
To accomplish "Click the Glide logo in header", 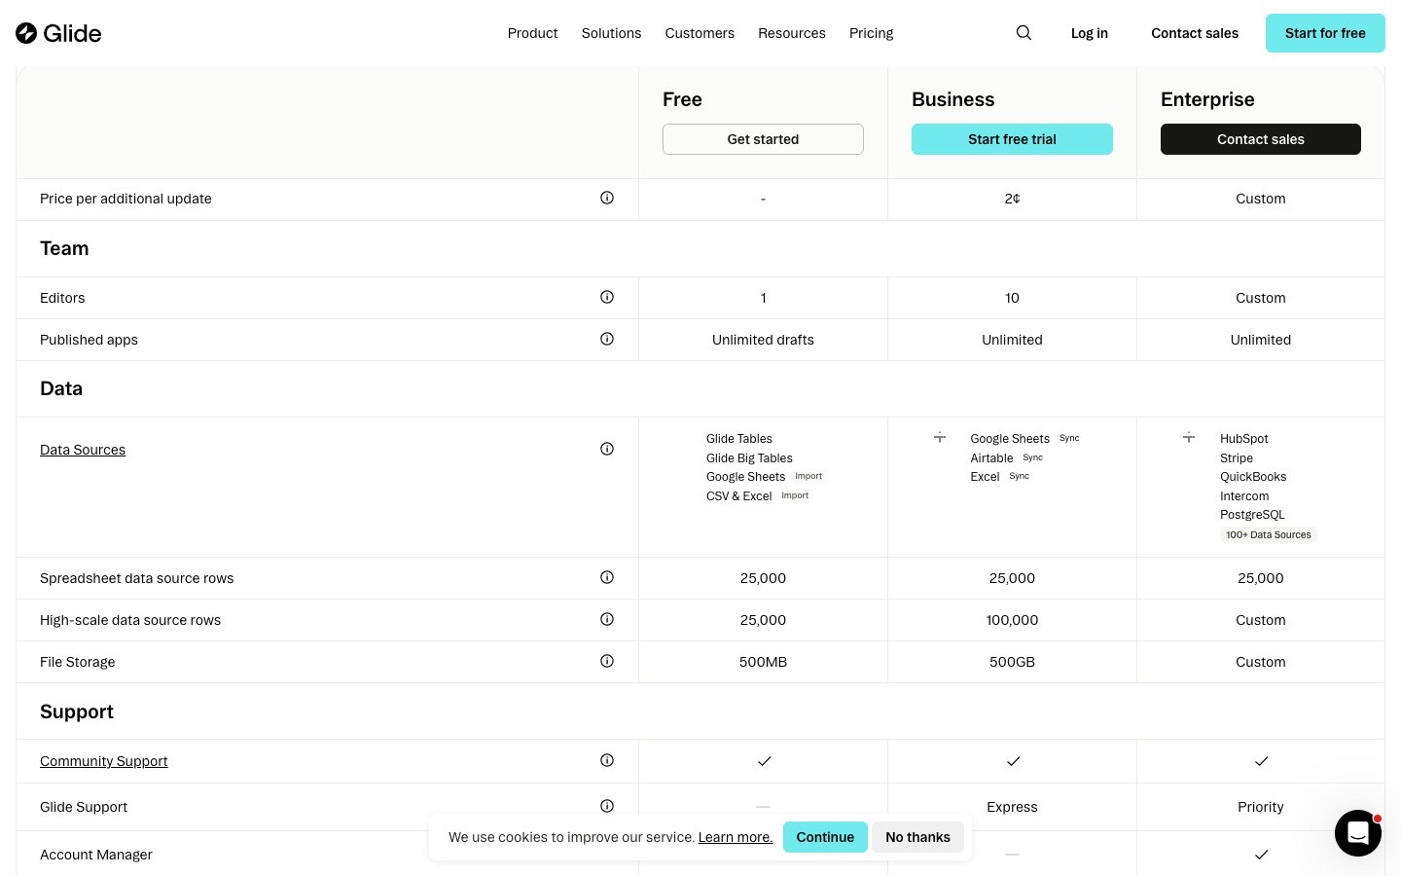I will tap(58, 33).
